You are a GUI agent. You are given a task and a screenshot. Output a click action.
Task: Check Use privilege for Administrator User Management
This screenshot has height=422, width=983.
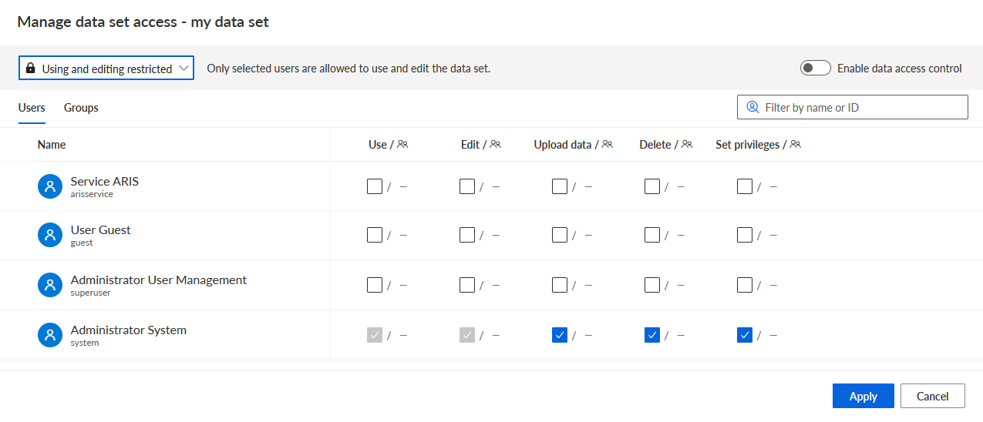point(375,285)
